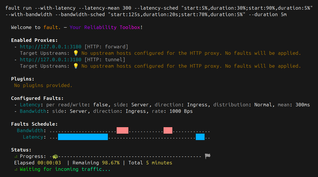
Task: Click "Bandwidth" in the Configured Faults list
Action: [x=33, y=111]
